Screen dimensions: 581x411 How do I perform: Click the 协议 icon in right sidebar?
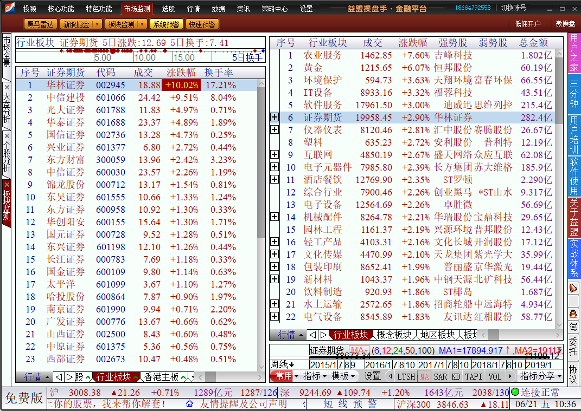click(x=573, y=374)
